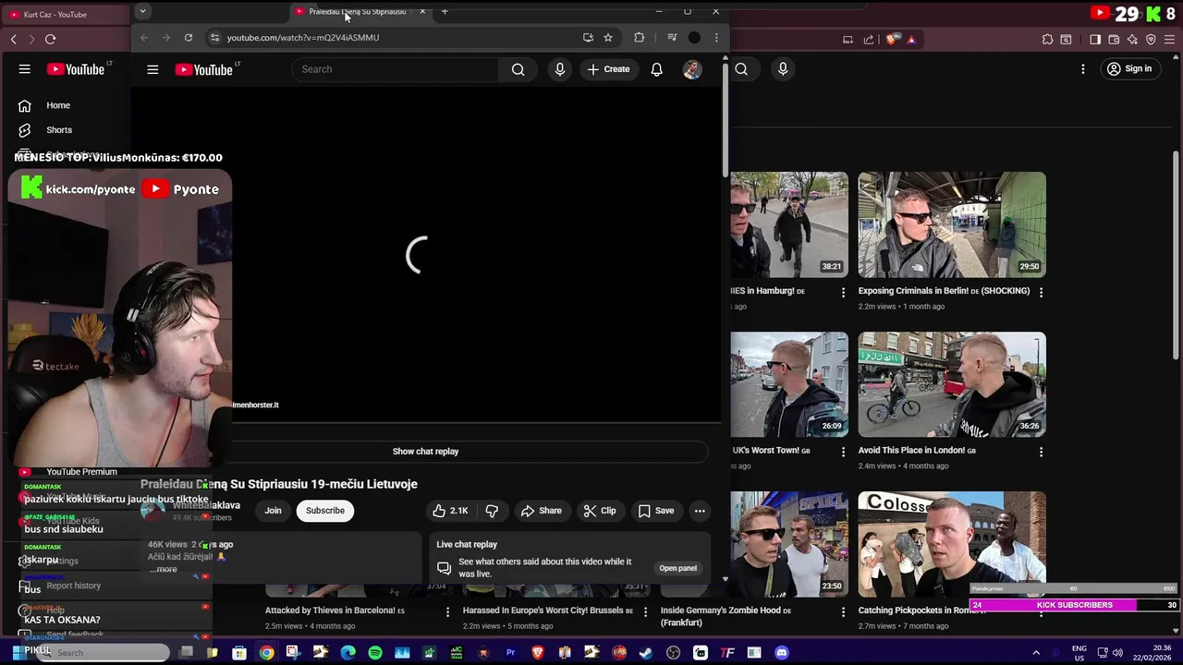The width and height of the screenshot is (1183, 665).
Task: Open Chrome's three-dot menu
Action: [716, 38]
